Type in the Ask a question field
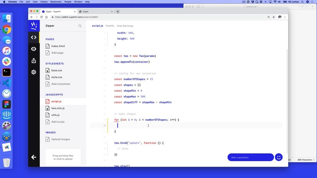317x178 pixels. click(250, 157)
